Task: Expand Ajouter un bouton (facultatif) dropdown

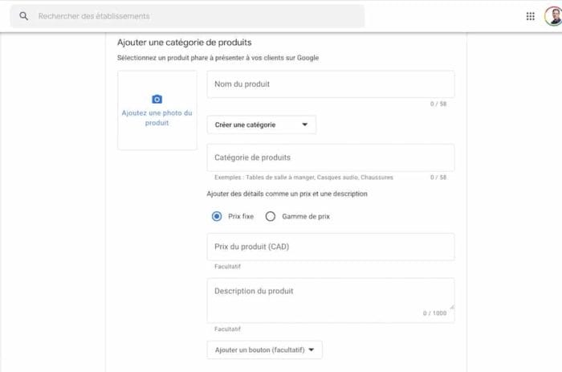Action: point(264,350)
